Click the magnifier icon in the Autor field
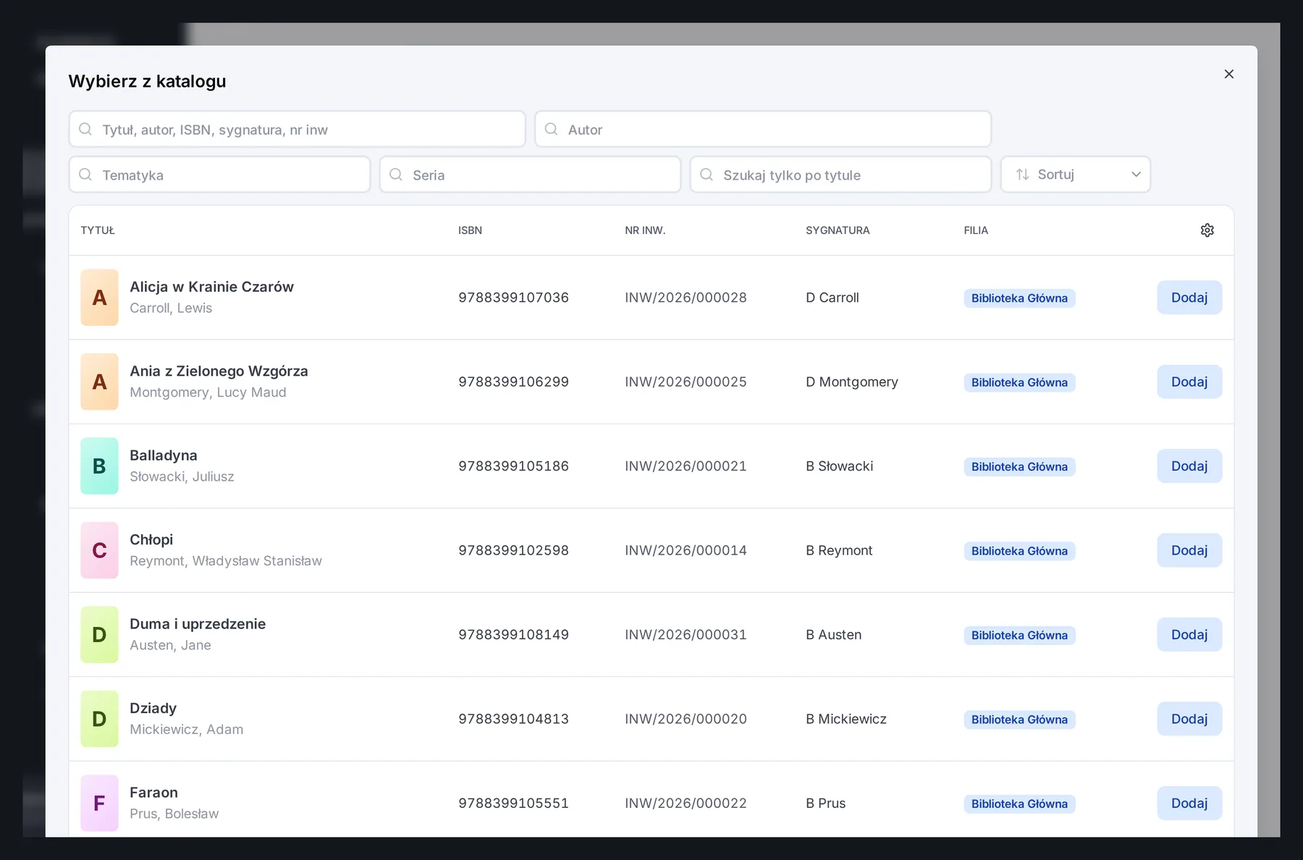This screenshot has width=1303, height=860. pyautogui.click(x=551, y=129)
